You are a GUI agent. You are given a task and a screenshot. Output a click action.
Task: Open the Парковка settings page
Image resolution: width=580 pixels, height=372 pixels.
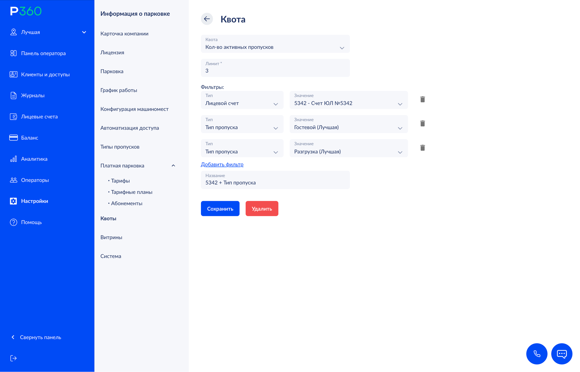click(112, 71)
